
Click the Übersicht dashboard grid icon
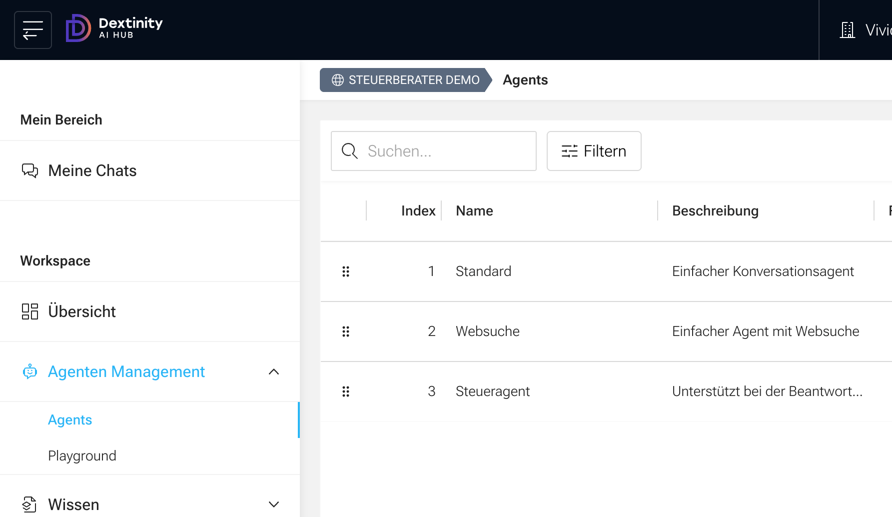click(30, 311)
